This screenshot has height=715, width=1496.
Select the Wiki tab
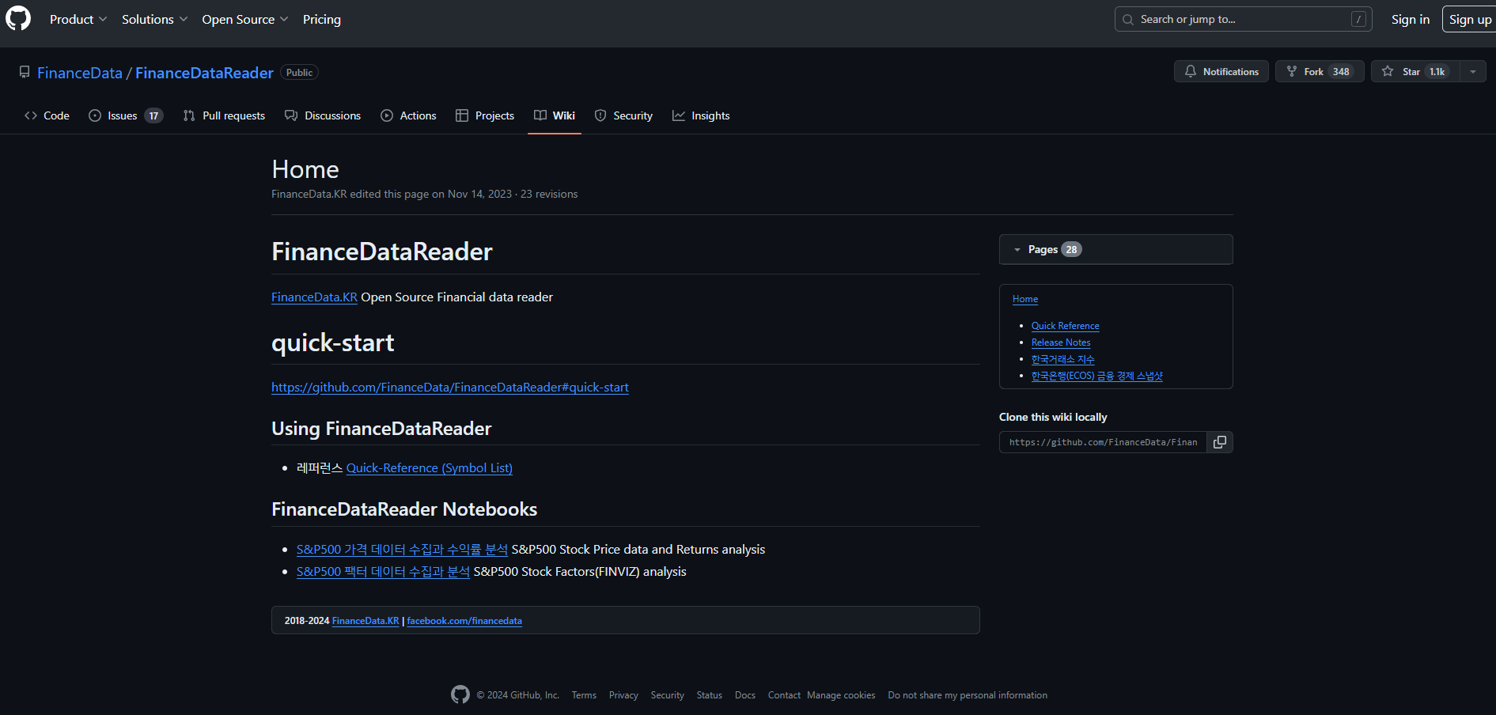555,115
